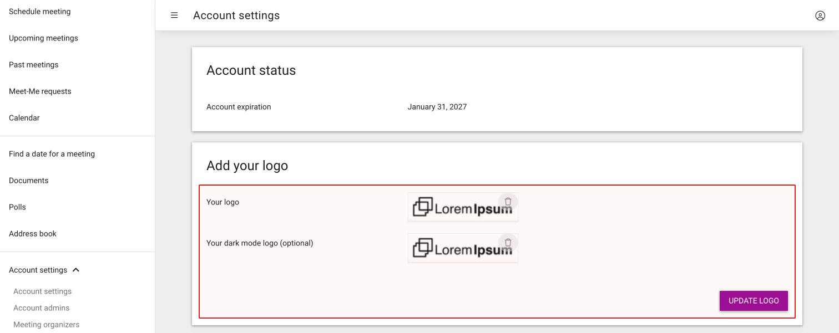Open the user profile account icon

coord(820,16)
